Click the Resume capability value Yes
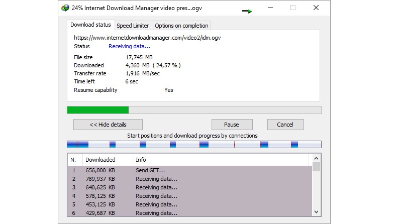 (169, 90)
